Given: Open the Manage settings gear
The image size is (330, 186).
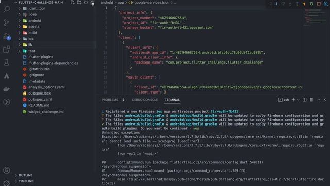Looking at the screenshot, I should coord(7,183).
